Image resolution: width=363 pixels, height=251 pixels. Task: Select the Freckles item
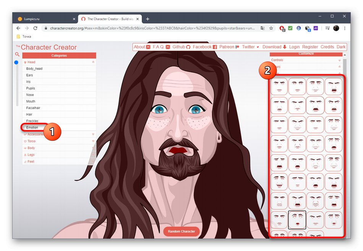coord(59,121)
